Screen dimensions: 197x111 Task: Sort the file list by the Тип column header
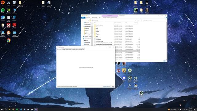pyautogui.click(x=126, y=23)
